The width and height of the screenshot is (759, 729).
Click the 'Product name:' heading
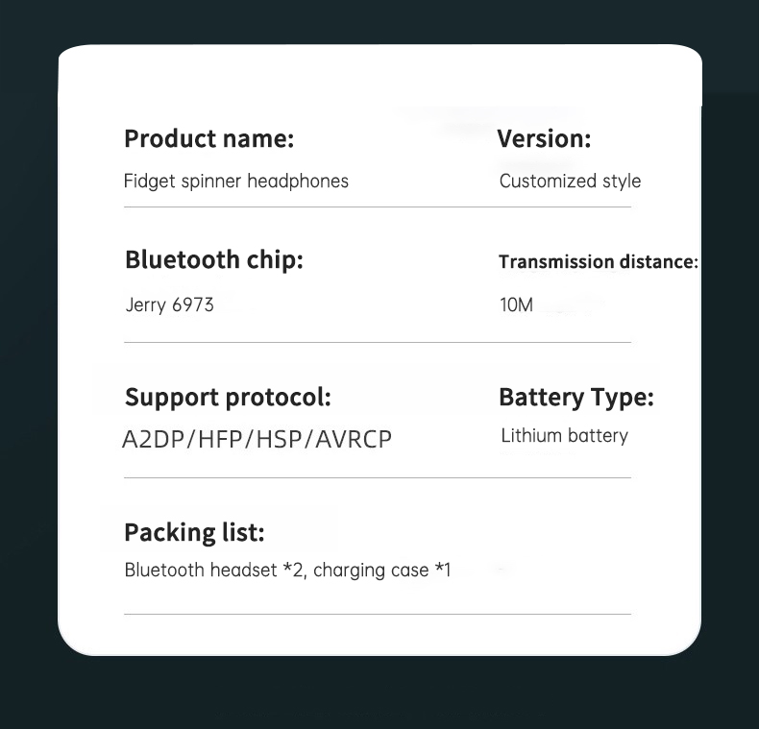click(x=209, y=139)
